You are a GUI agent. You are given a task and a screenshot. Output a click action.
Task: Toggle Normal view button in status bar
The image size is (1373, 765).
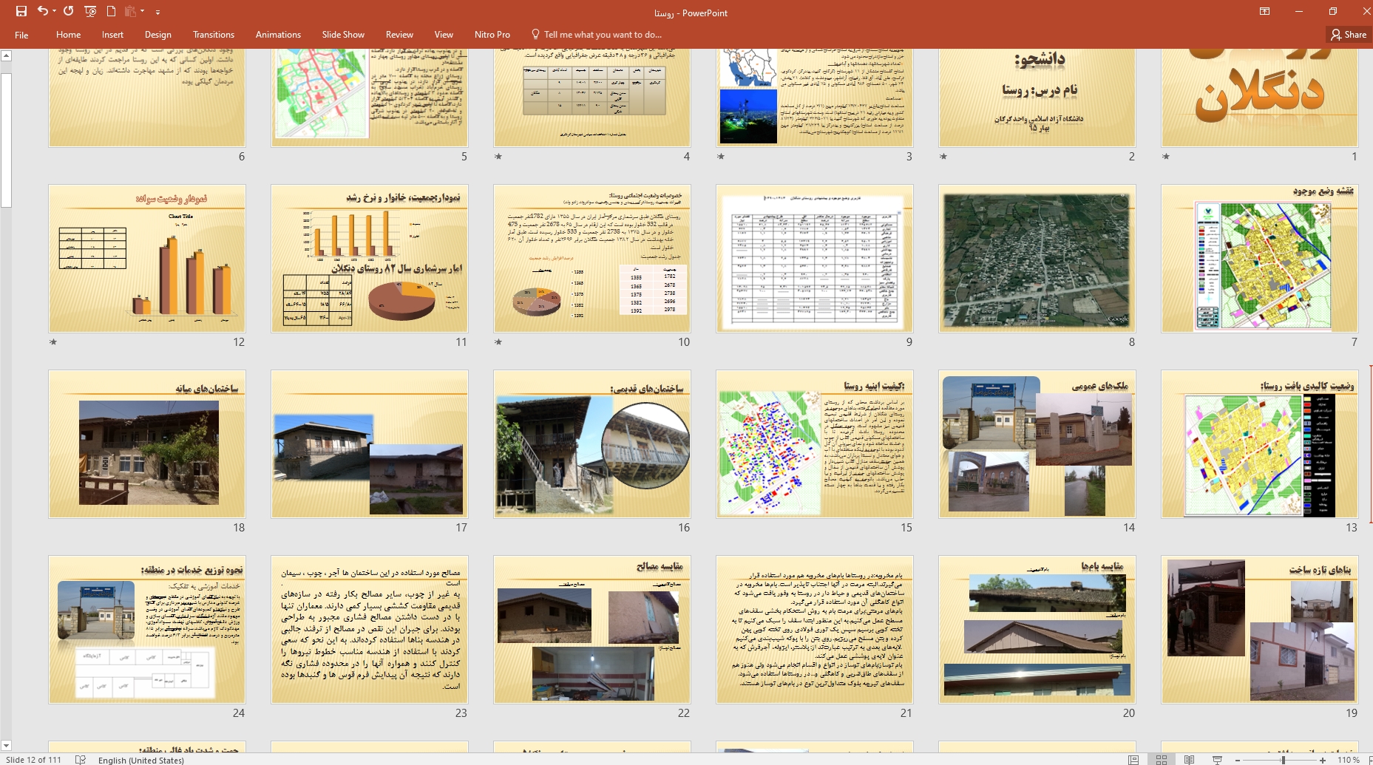(1133, 760)
